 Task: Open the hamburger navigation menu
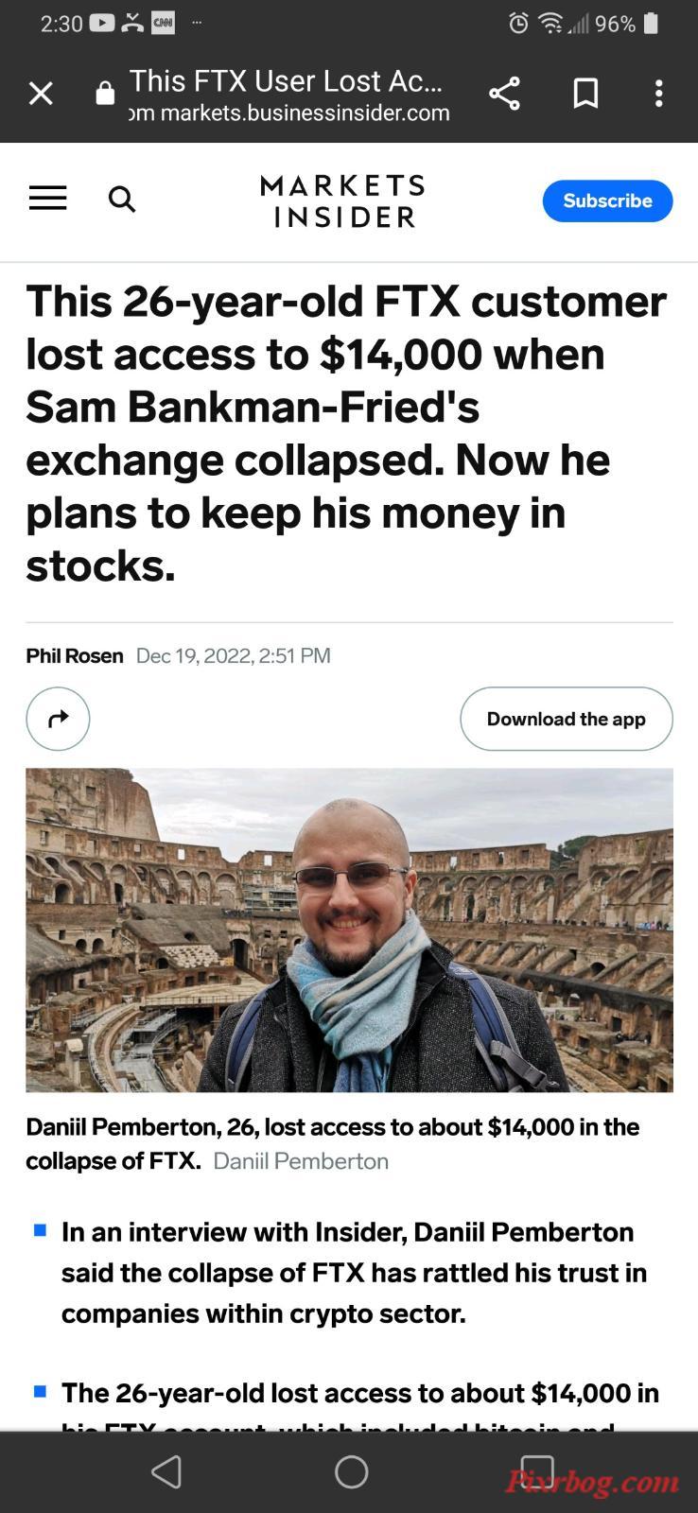[x=47, y=199]
